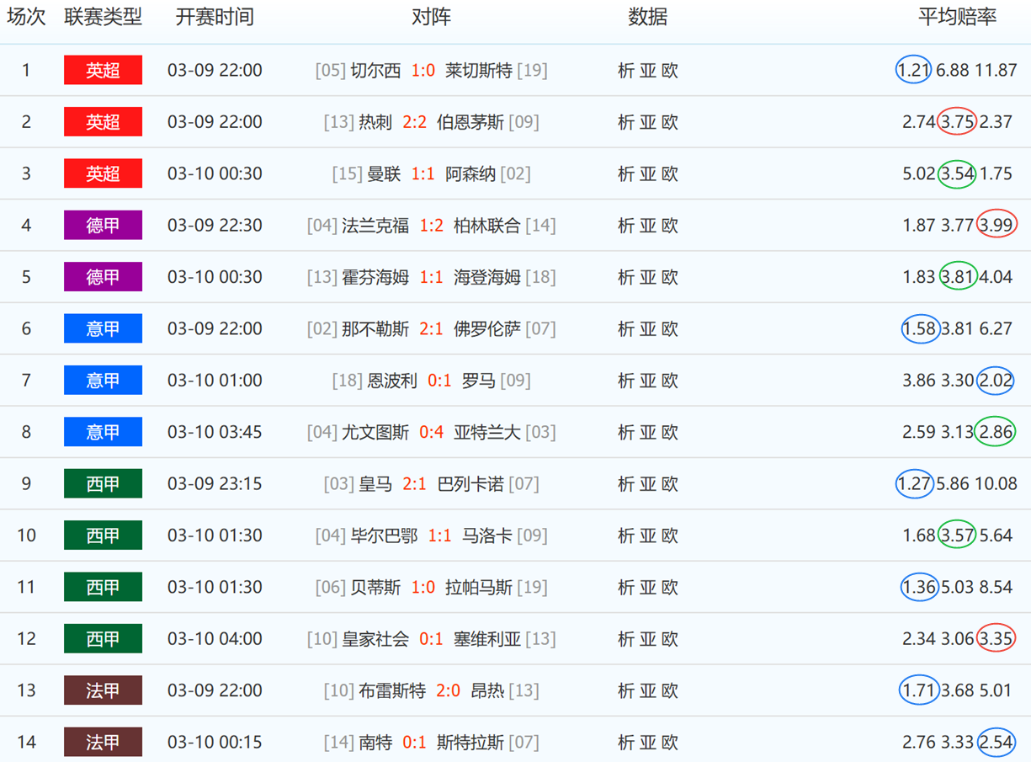This screenshot has height=762, width=1031.
Task: Select the 法兰克福 team name
Action: coord(375,226)
